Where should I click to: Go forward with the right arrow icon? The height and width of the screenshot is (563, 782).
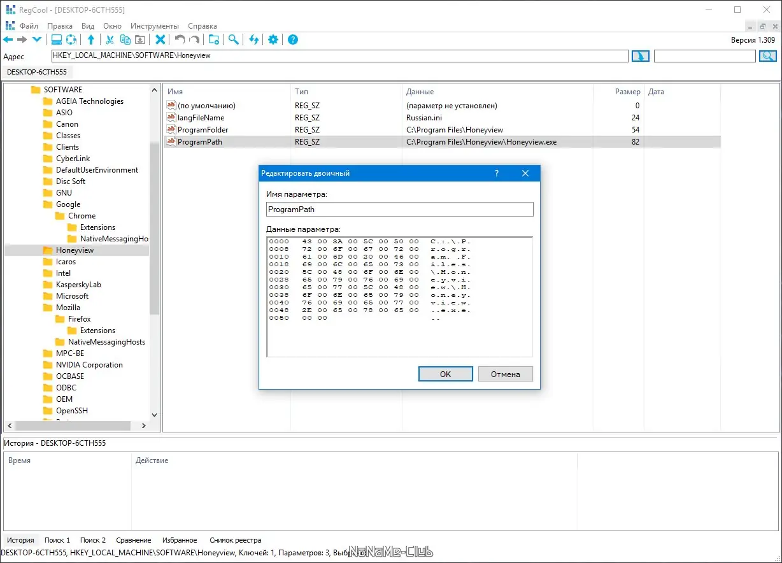point(22,39)
